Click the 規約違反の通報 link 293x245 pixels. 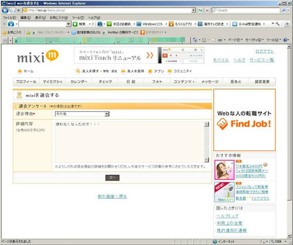(231, 230)
